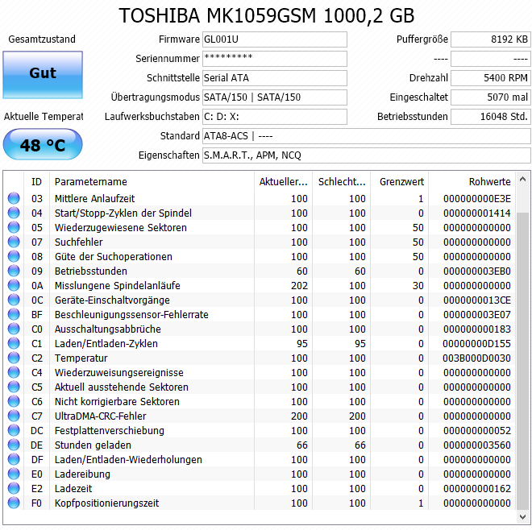Image resolution: width=532 pixels, height=530 pixels.
Task: Click raw value 000000003E07
Action: point(476,315)
